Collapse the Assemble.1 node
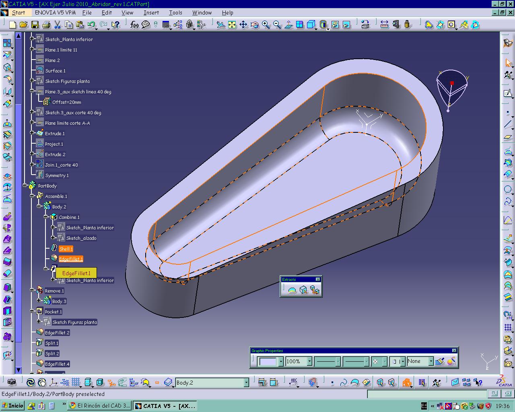 [x=32, y=196]
